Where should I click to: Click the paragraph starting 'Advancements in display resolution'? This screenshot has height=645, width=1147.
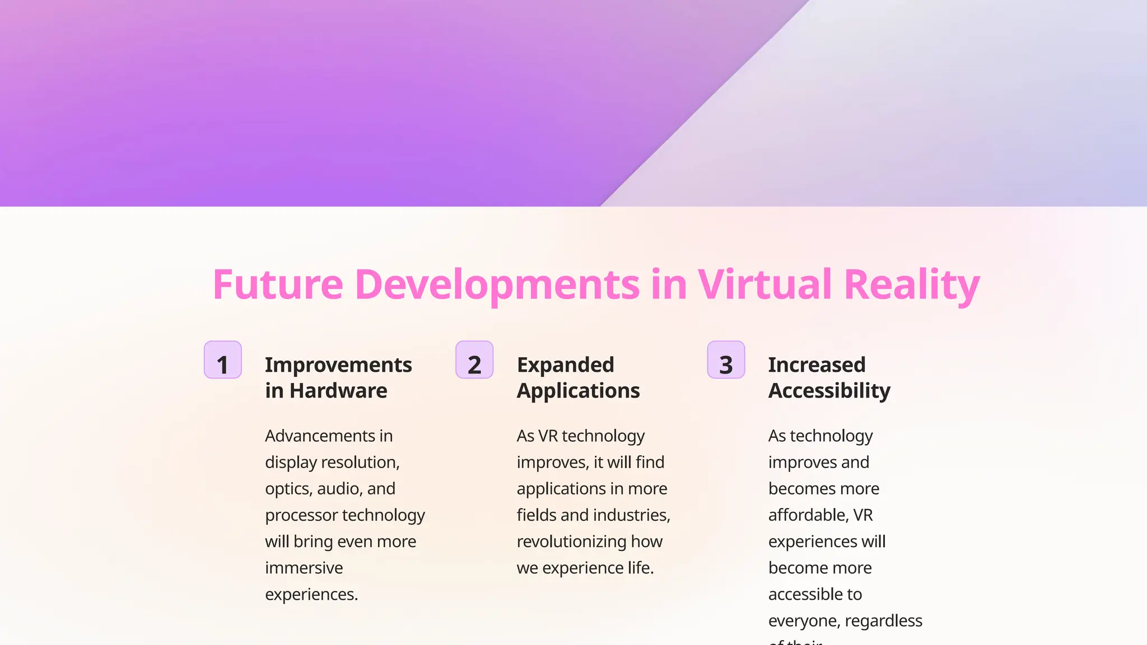pos(345,515)
